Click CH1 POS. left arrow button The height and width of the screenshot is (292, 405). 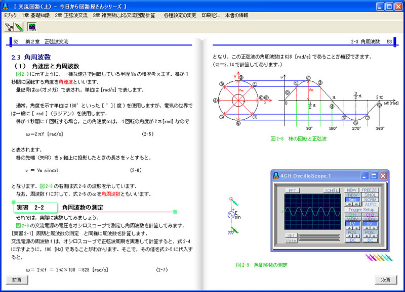349,236
